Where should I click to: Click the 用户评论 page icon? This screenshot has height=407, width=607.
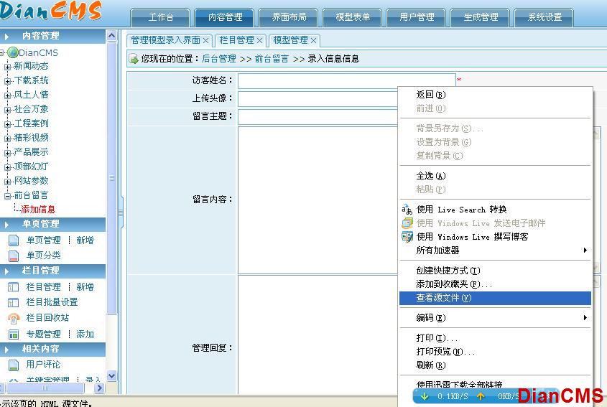(x=13, y=365)
